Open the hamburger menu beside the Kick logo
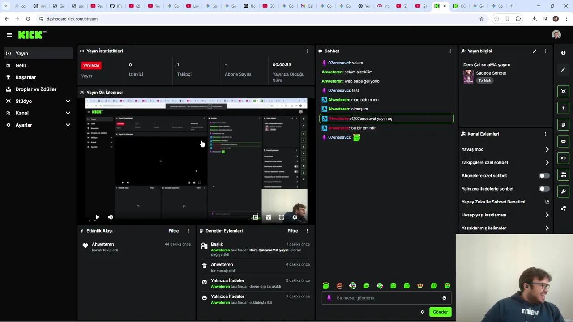This screenshot has width=573, height=322. coord(9,35)
